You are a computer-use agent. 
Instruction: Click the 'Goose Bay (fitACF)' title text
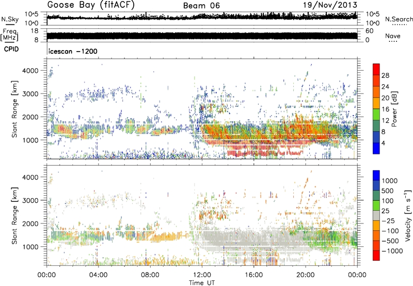pos(91,5)
